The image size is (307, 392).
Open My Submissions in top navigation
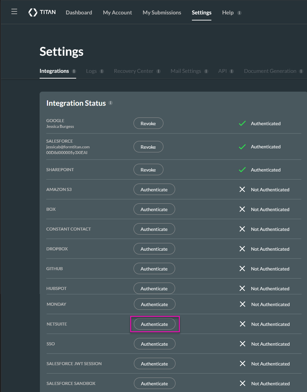tap(162, 12)
